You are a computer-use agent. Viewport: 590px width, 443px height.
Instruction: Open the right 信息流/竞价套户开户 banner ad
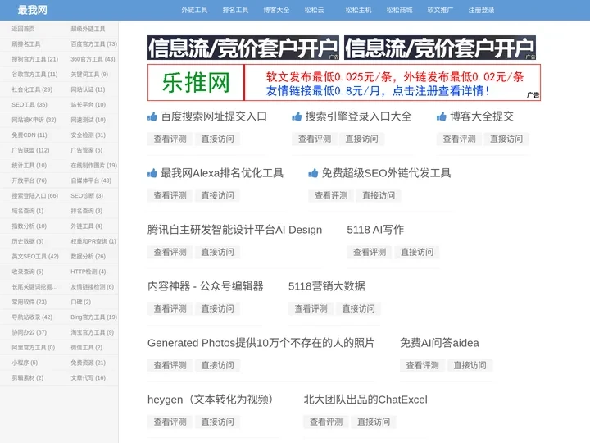[x=440, y=48]
